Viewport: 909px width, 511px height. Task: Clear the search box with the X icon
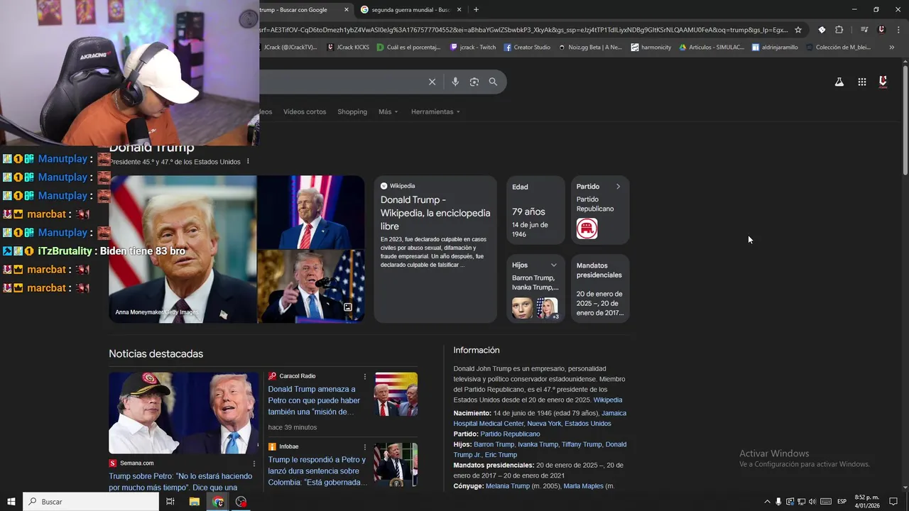432,82
